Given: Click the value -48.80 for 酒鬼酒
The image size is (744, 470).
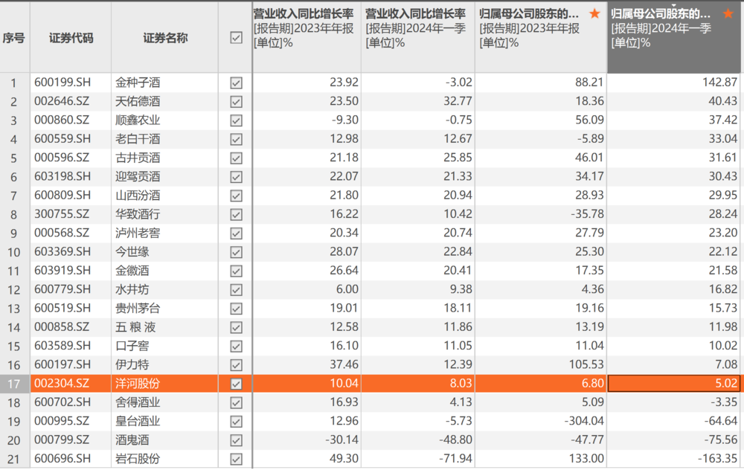Looking at the screenshot, I should (455, 440).
